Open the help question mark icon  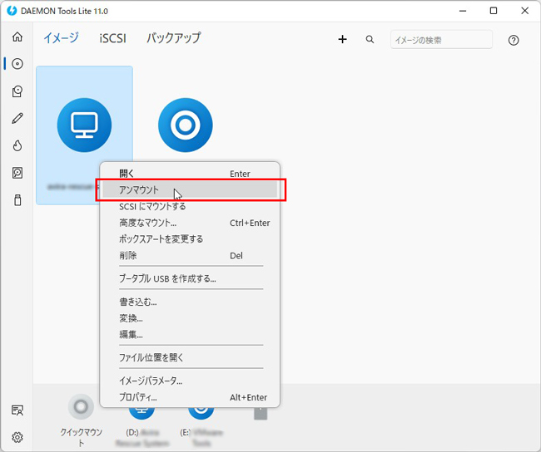[x=514, y=41]
